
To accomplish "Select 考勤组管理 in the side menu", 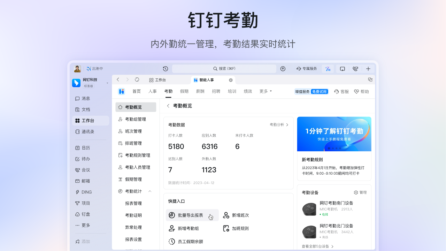I will tap(136, 119).
